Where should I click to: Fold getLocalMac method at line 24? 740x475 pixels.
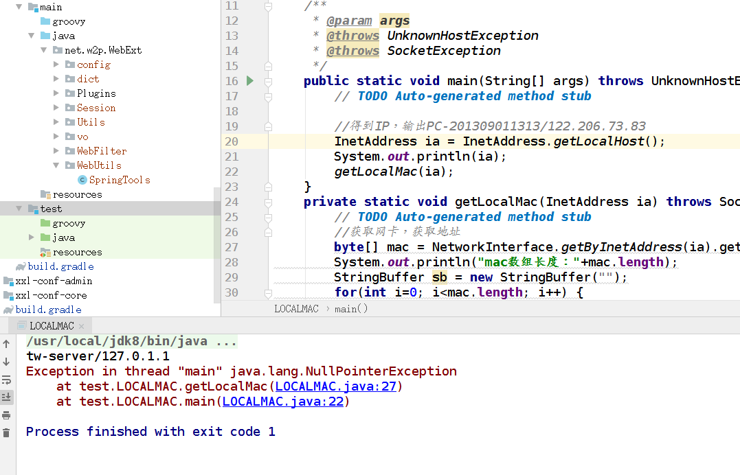268,202
